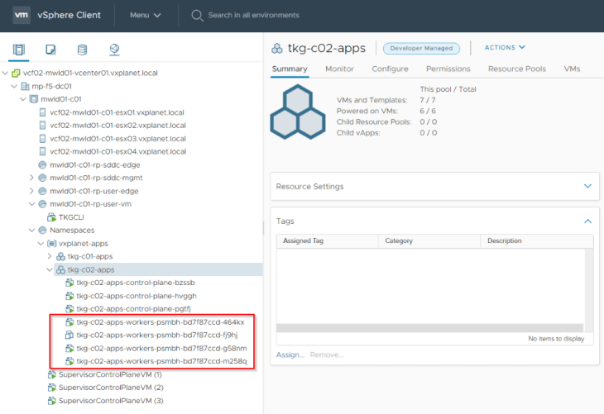Screen dimensions: 604x414
Task: Switch to the Permissions tab
Action: point(448,69)
